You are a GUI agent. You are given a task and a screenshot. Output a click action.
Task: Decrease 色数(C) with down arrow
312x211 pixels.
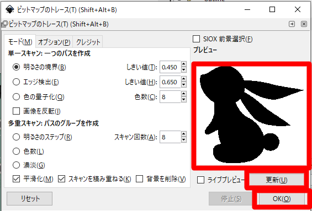click(184, 100)
